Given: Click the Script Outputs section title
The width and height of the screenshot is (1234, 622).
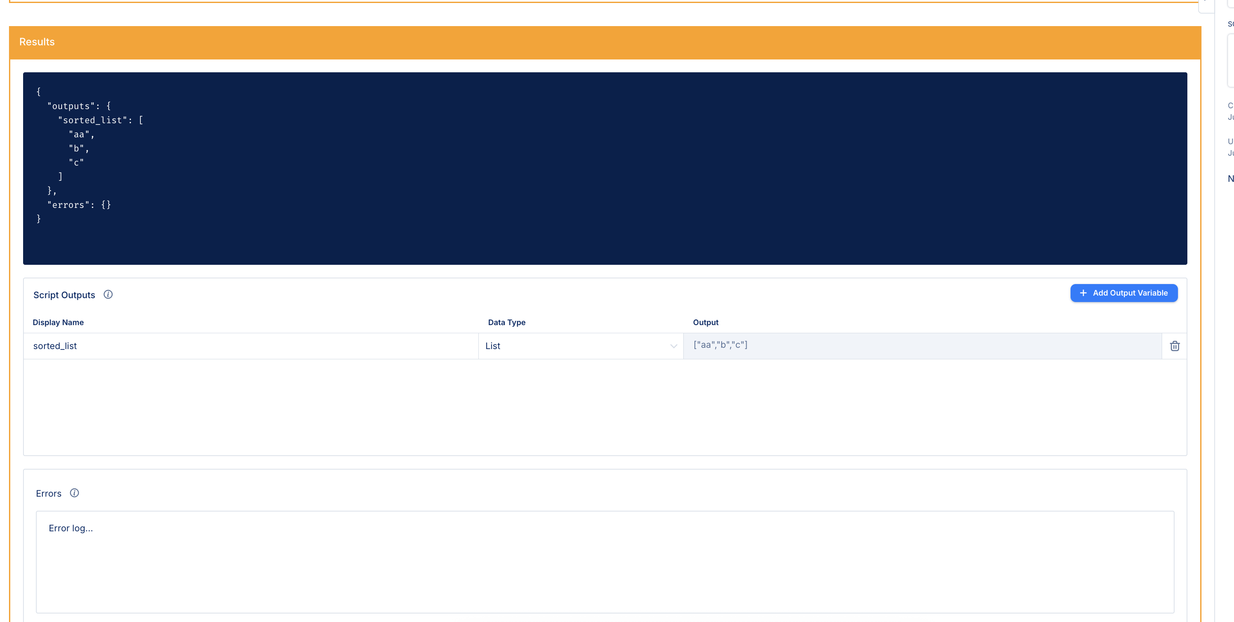Looking at the screenshot, I should coord(64,295).
